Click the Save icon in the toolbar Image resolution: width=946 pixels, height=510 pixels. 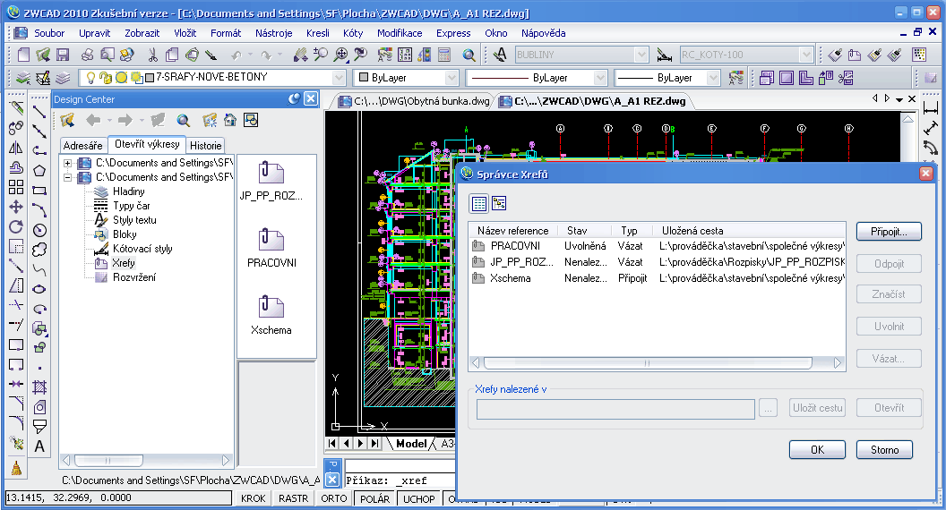click(x=64, y=55)
